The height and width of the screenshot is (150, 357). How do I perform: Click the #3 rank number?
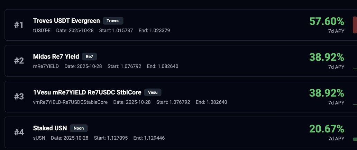pyautogui.click(x=19, y=97)
